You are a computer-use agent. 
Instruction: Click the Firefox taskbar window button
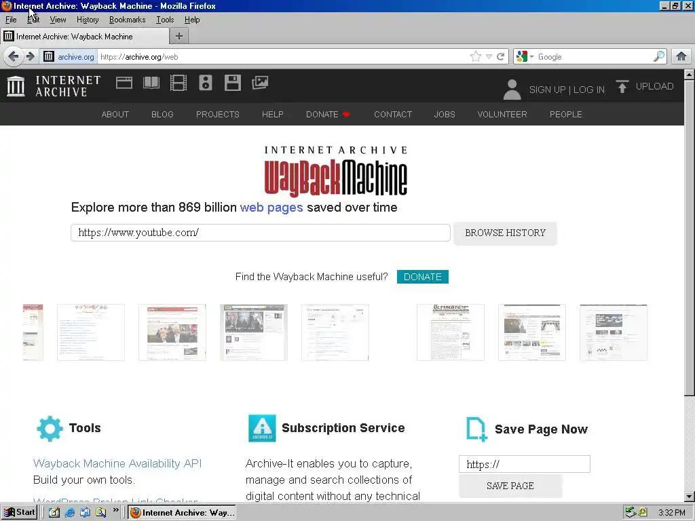tap(182, 513)
